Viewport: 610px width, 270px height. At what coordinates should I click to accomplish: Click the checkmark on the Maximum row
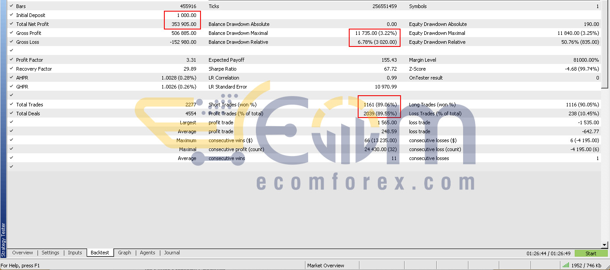[11, 140]
